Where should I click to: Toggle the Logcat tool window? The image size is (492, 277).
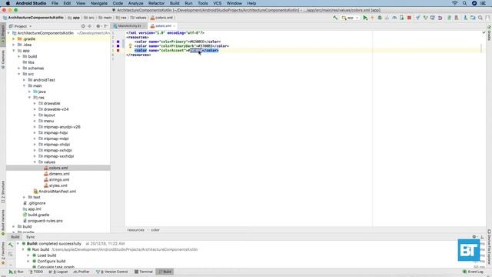click(x=58, y=272)
